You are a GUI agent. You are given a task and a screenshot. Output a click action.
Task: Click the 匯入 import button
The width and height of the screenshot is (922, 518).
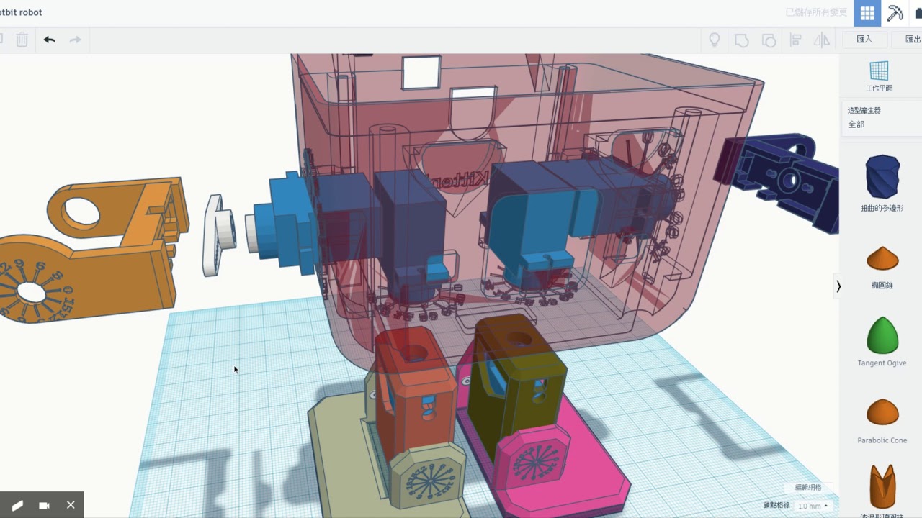click(864, 39)
